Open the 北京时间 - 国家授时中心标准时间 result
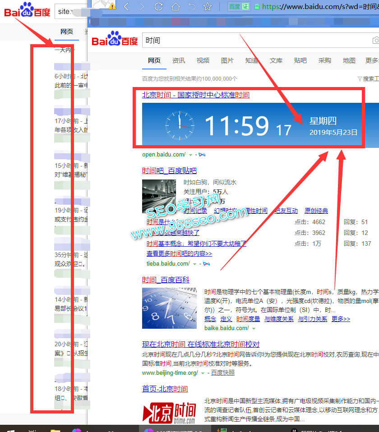The image size is (379, 432). [196, 95]
